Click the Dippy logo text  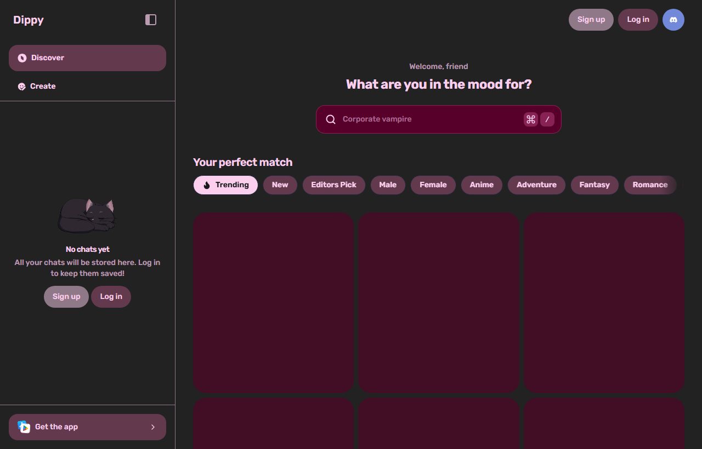click(x=29, y=20)
